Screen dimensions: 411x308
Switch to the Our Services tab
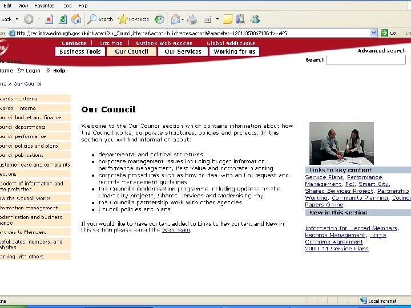pos(183,51)
